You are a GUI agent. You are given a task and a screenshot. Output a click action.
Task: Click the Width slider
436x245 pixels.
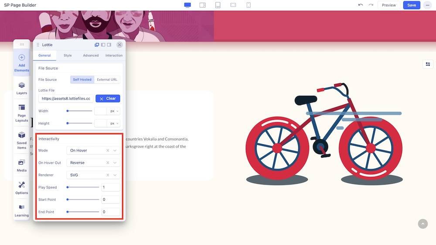click(x=79, y=111)
